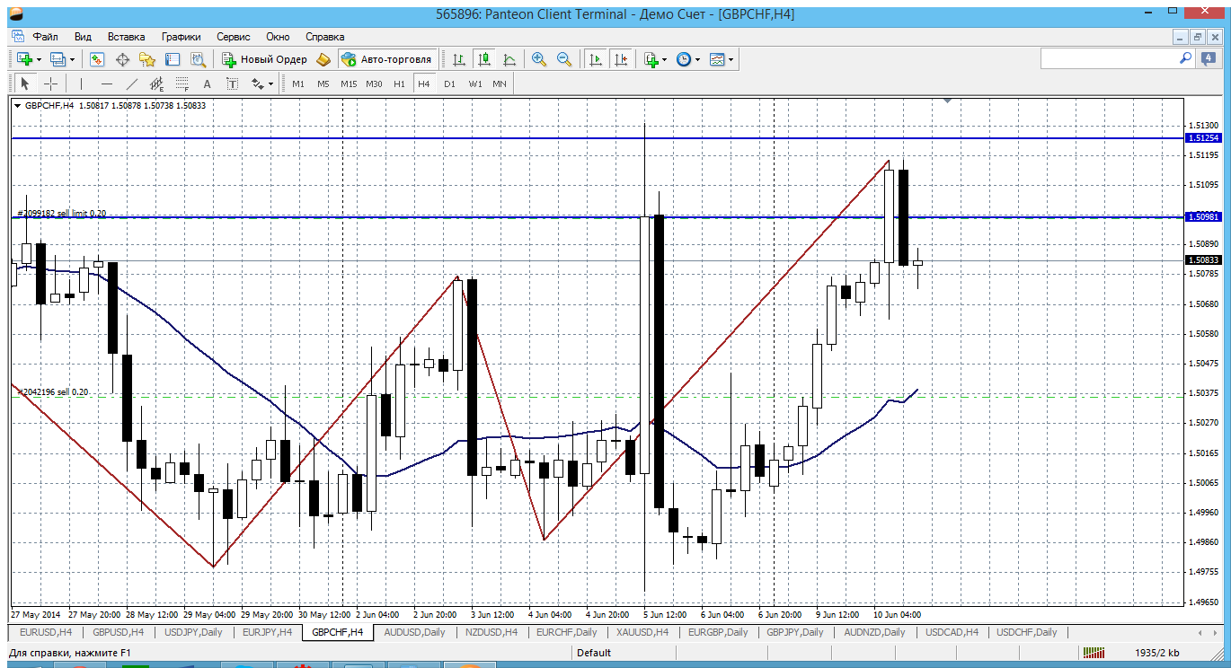Select the text label T tool
The height and width of the screenshot is (668, 1231).
click(x=232, y=83)
